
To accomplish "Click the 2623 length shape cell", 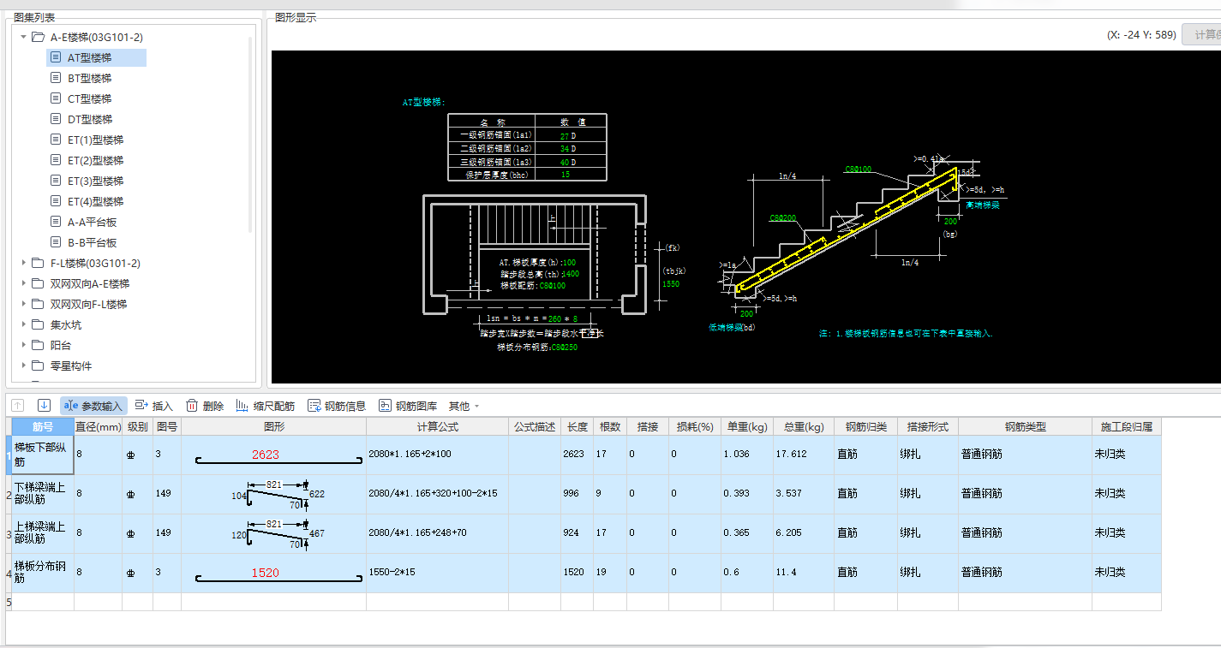I will click(x=266, y=455).
